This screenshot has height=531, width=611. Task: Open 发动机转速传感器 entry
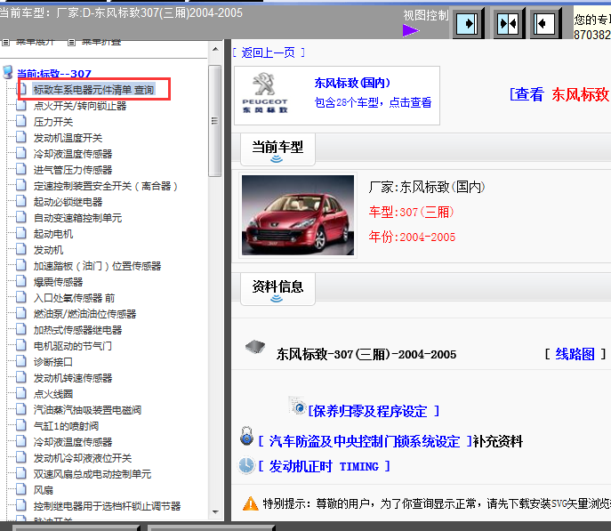pos(73,378)
